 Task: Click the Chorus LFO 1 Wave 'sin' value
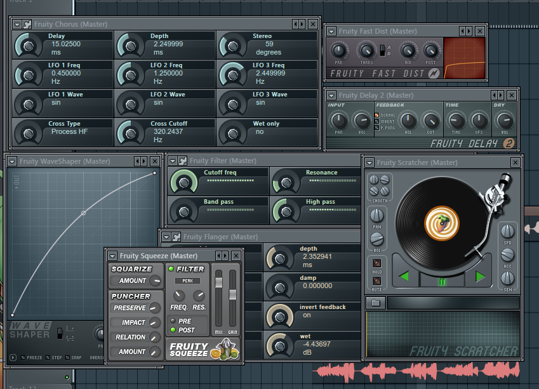(56, 102)
